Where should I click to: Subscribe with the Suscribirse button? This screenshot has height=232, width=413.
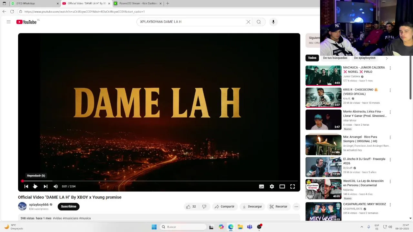[69, 207]
